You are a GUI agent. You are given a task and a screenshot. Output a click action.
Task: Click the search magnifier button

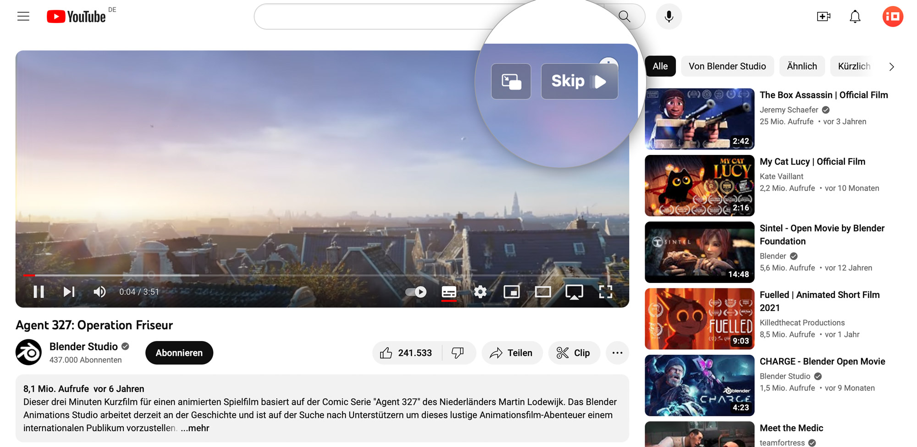click(624, 17)
